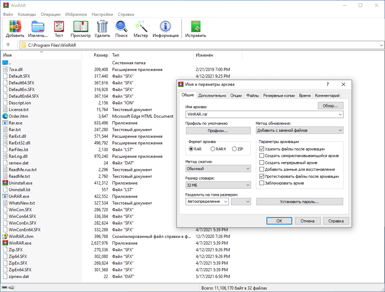The height and width of the screenshot is (292, 385).
Task: Click the Исправить (Repair) toolbar icon
Action: point(195,29)
